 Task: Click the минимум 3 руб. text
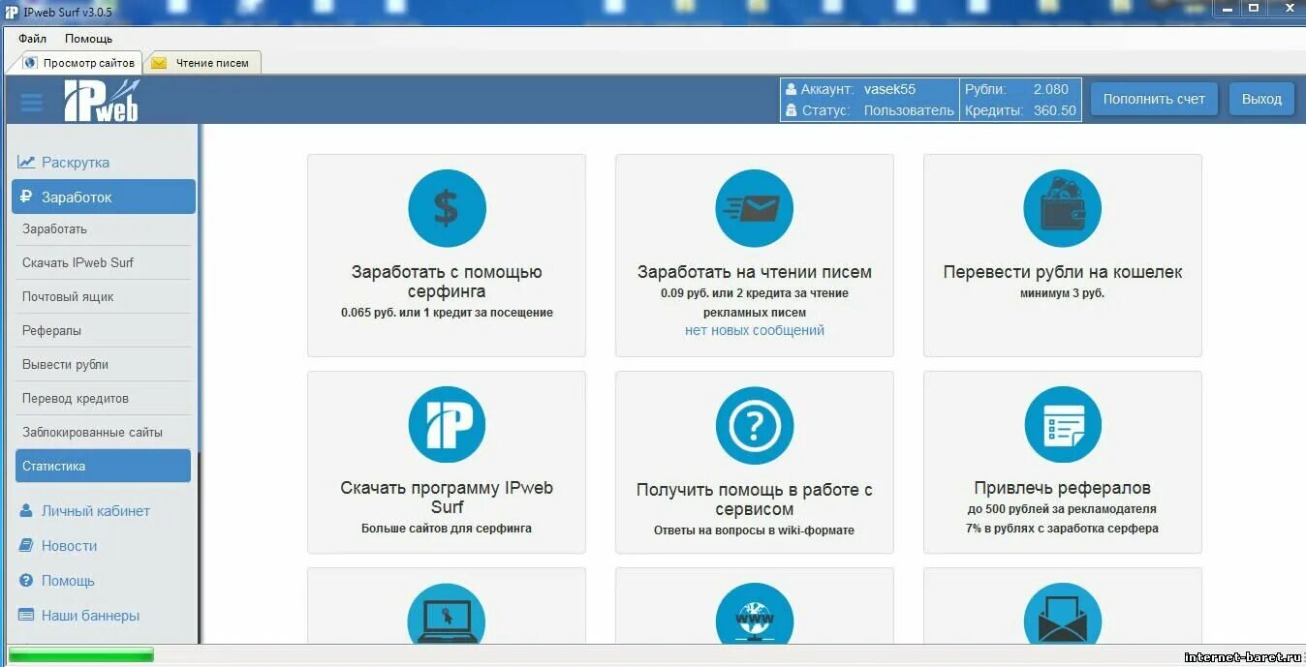[x=1063, y=293]
